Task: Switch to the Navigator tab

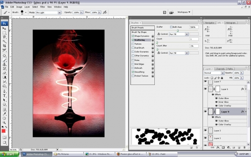Action: [210, 23]
